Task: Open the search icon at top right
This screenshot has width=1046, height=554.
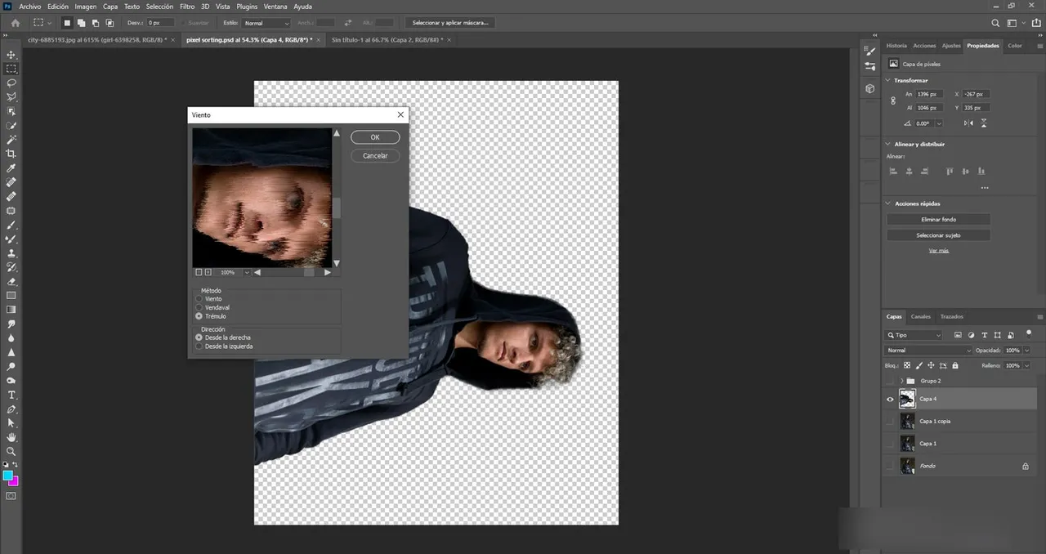Action: [995, 23]
